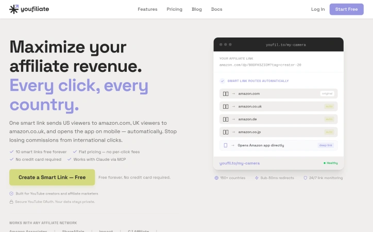Click the three window dots in mock browser bar

(x=226, y=45)
